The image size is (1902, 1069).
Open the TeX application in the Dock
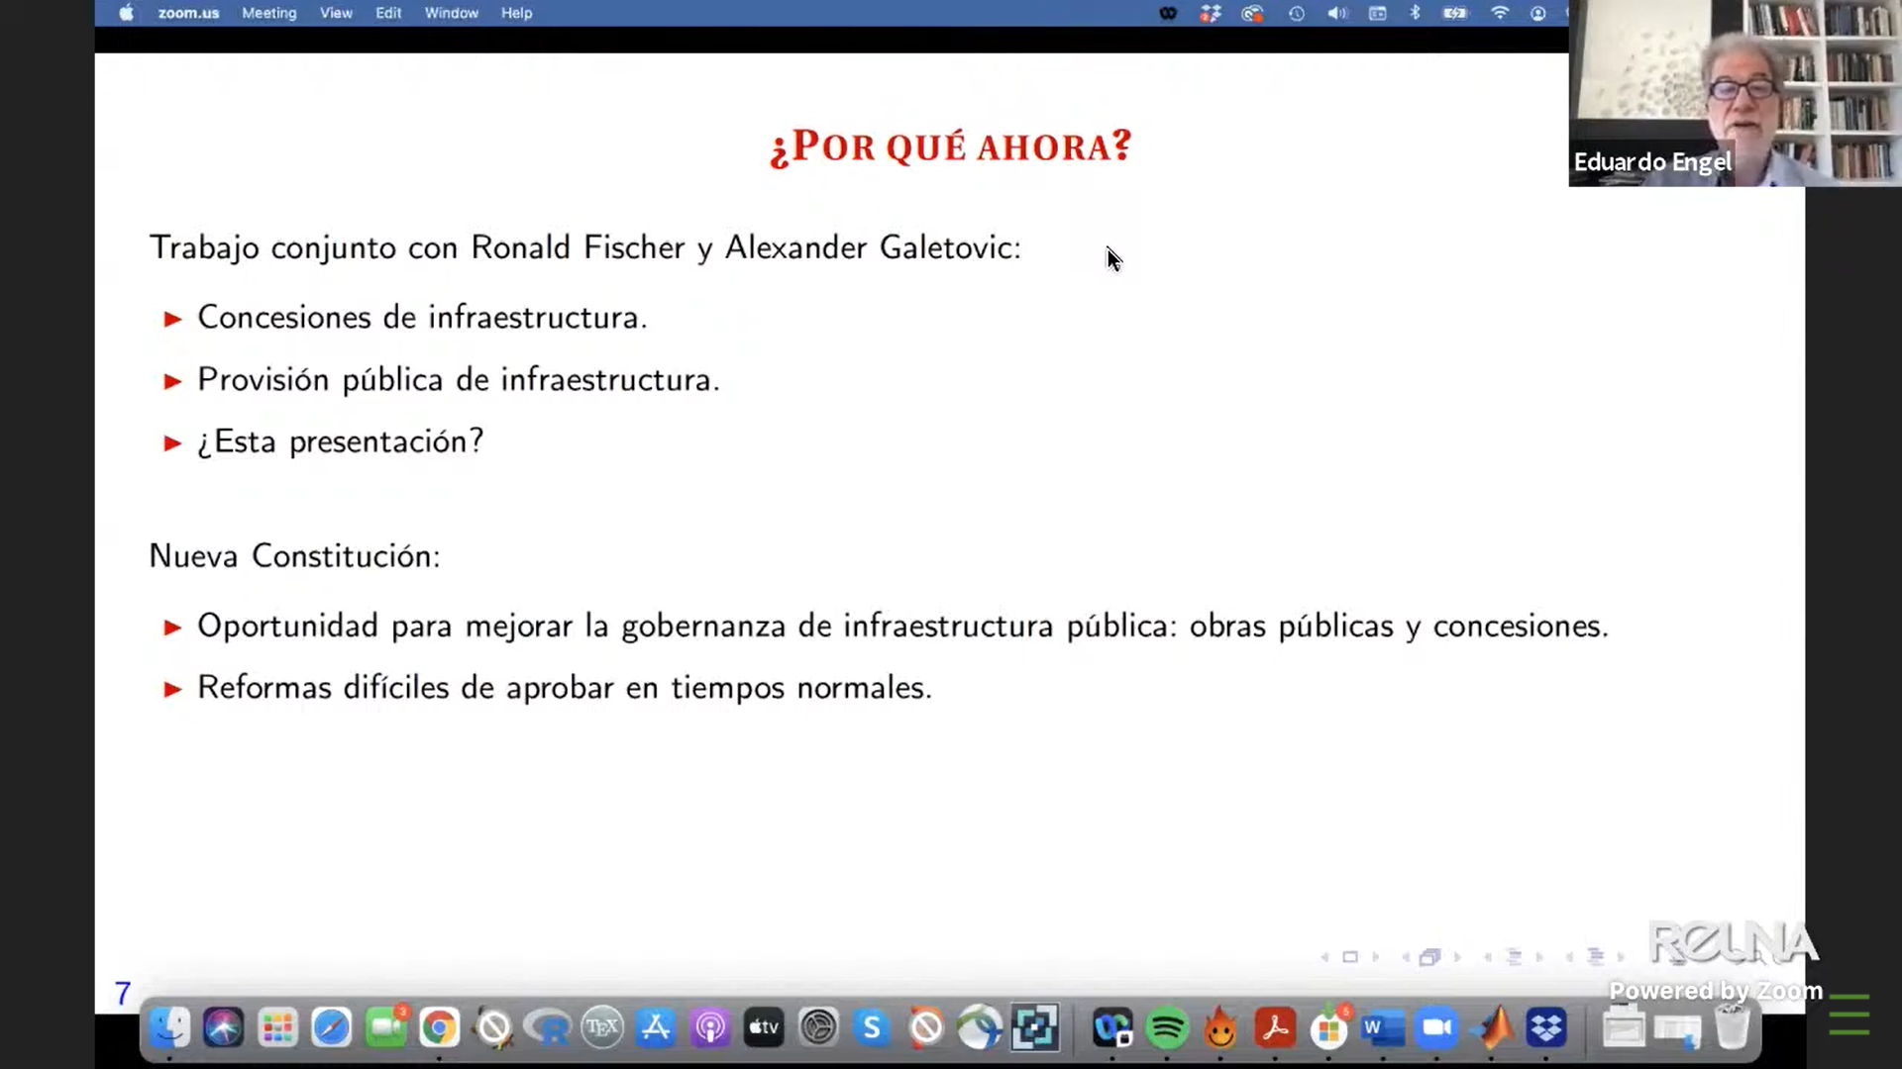tap(601, 1028)
